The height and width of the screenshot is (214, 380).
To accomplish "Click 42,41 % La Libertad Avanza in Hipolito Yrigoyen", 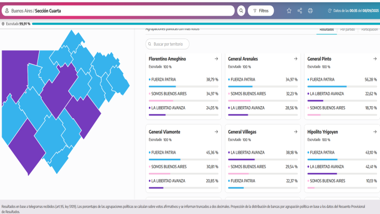I will (371, 167).
